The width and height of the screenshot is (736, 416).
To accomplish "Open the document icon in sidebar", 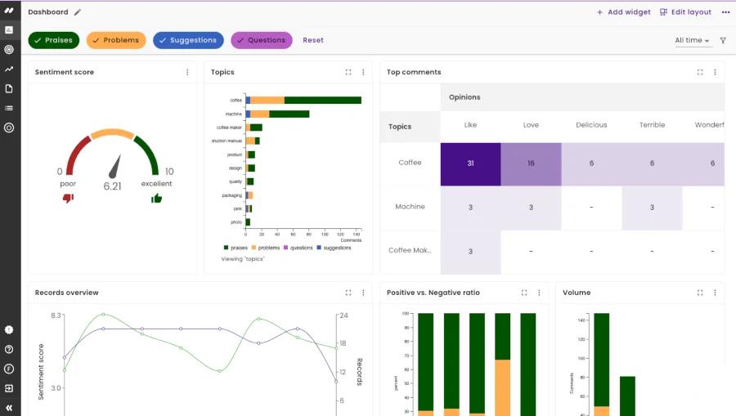I will 9,88.
